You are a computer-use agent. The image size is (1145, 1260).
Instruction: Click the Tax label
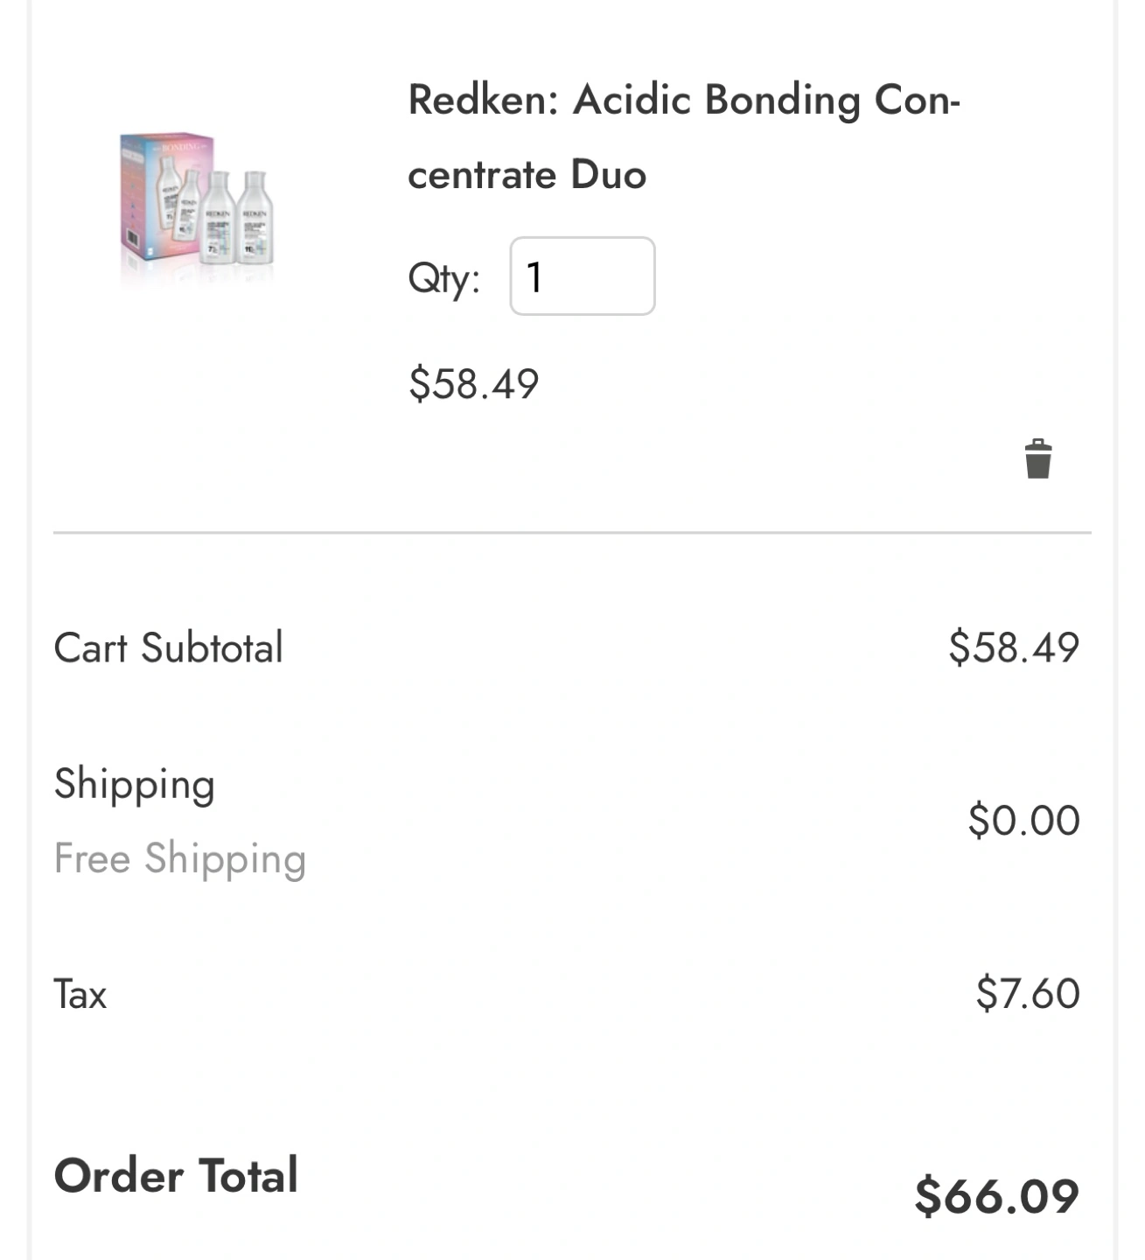pos(80,995)
